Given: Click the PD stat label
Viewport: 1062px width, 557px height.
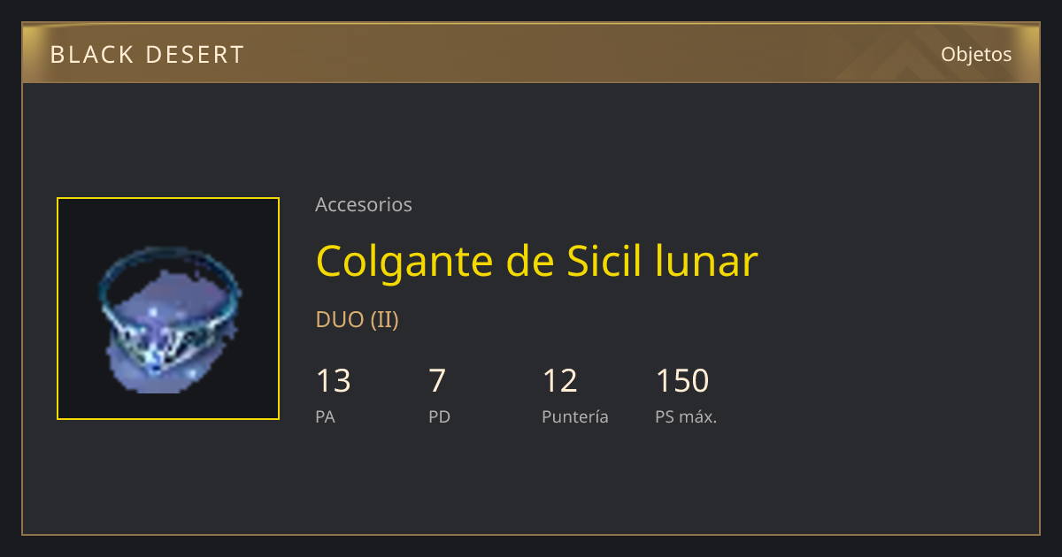Looking at the screenshot, I should (x=440, y=416).
